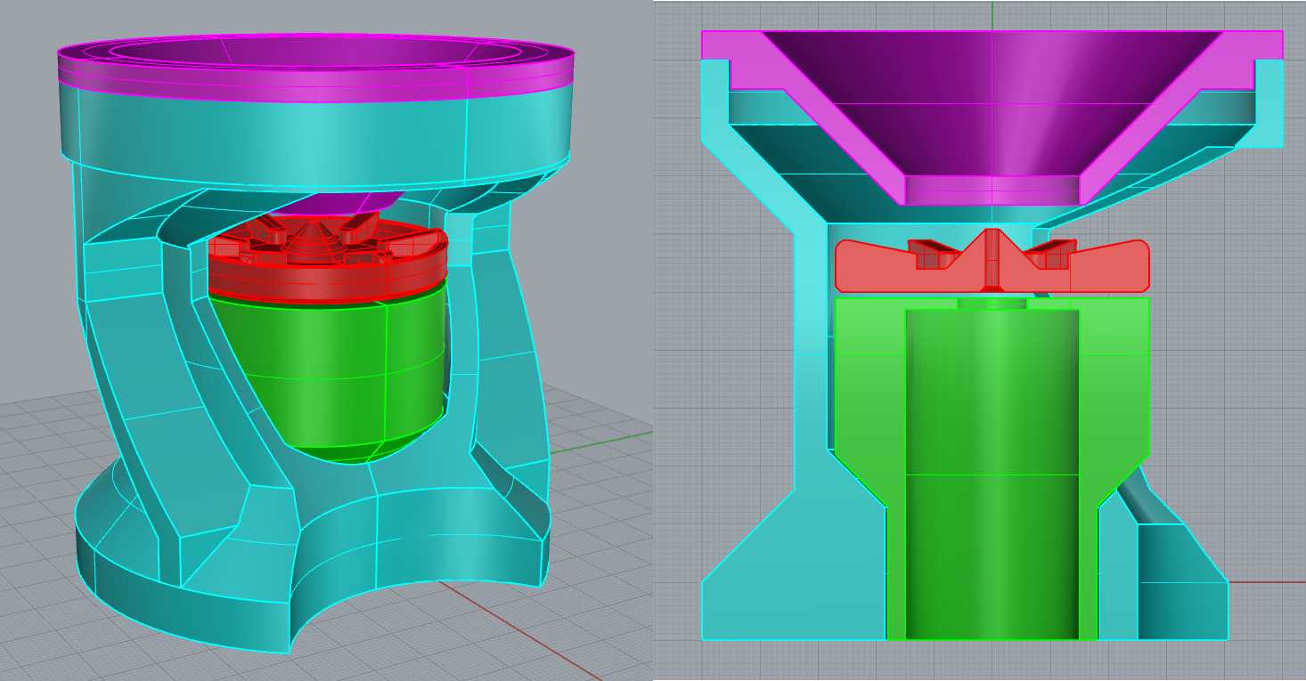1306x681 pixels.
Task: Pick the red impeller disk in perspective view
Action: (x=327, y=263)
